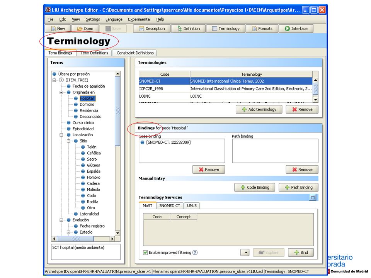The height and width of the screenshot is (278, 371).
Task: Choose the Sacro node
Action: coord(92,159)
